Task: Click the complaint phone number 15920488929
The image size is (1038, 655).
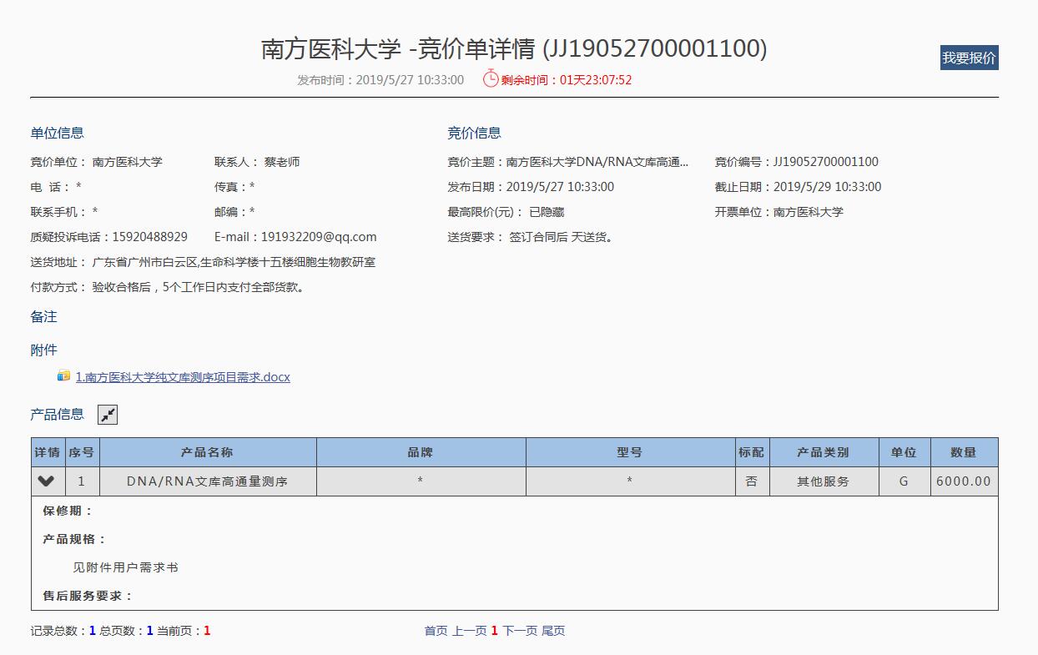Action: tap(149, 237)
